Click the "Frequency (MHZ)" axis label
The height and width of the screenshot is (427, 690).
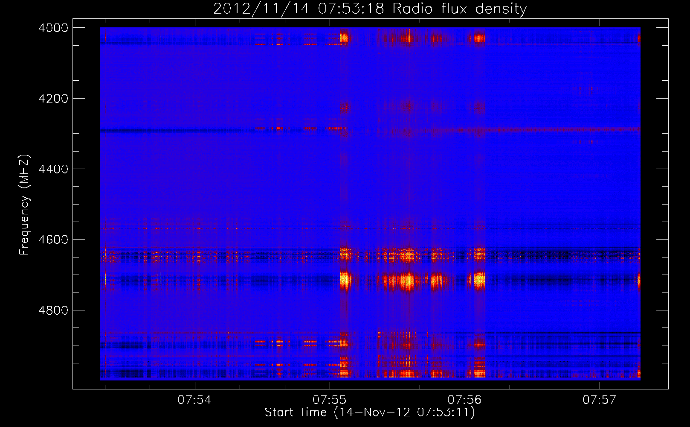(25, 205)
